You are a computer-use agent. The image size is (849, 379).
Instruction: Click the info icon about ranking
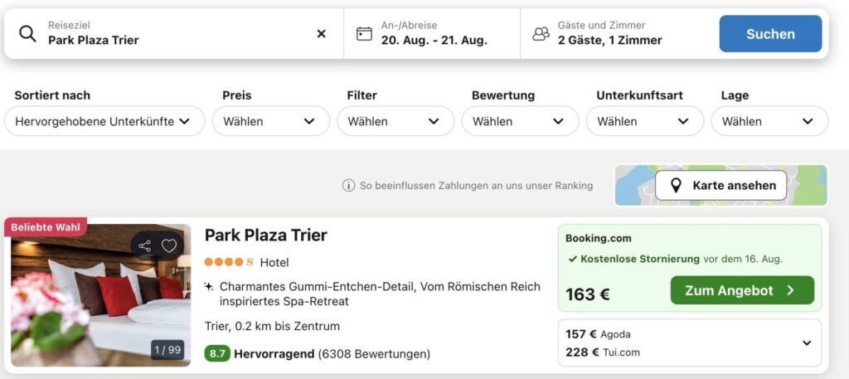pyautogui.click(x=348, y=186)
